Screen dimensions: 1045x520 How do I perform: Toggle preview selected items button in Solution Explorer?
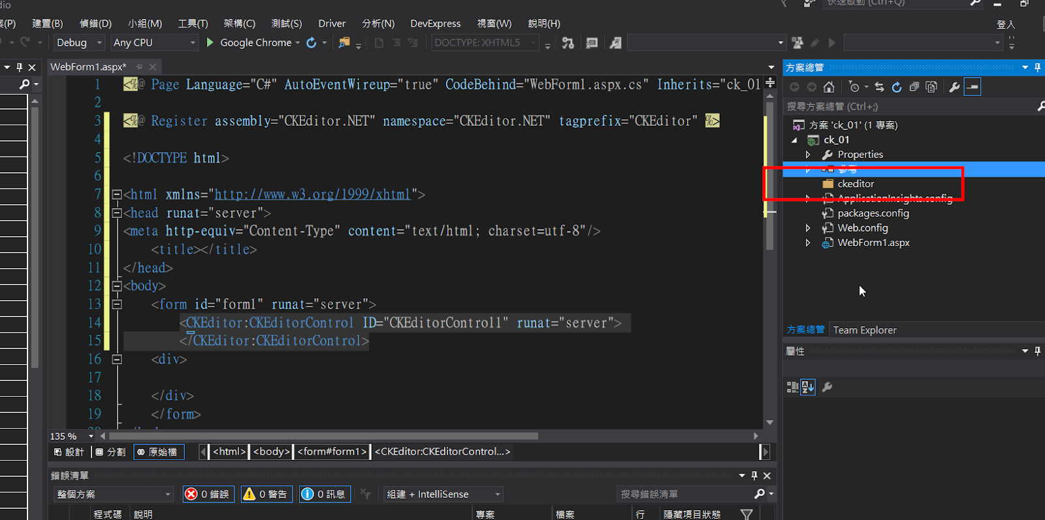coord(973,87)
